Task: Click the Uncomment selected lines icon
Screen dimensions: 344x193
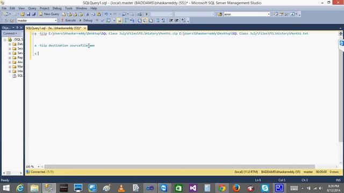Action: point(163,20)
